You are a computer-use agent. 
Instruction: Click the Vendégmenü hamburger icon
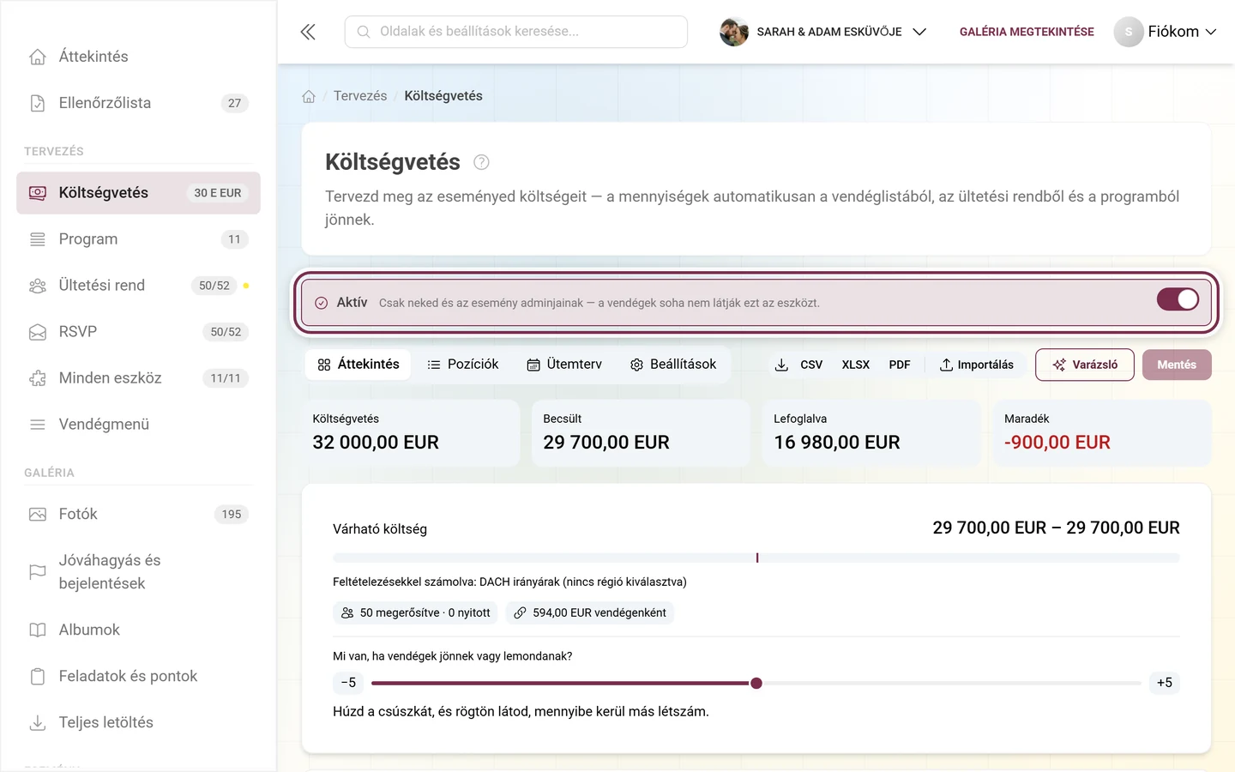pyautogui.click(x=38, y=425)
